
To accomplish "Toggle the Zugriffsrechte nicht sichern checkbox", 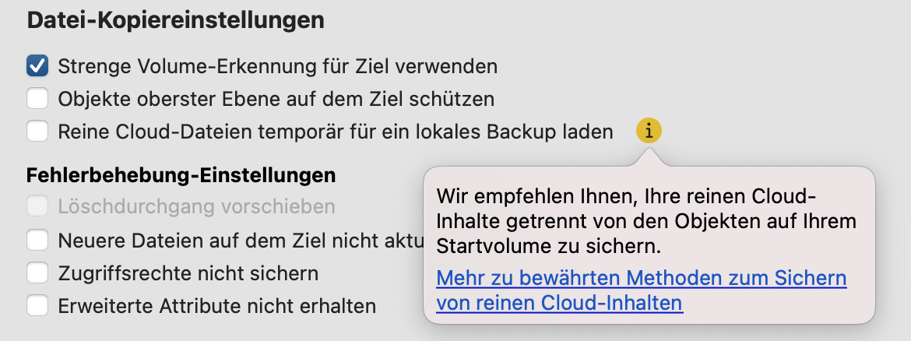I will pos(37,273).
